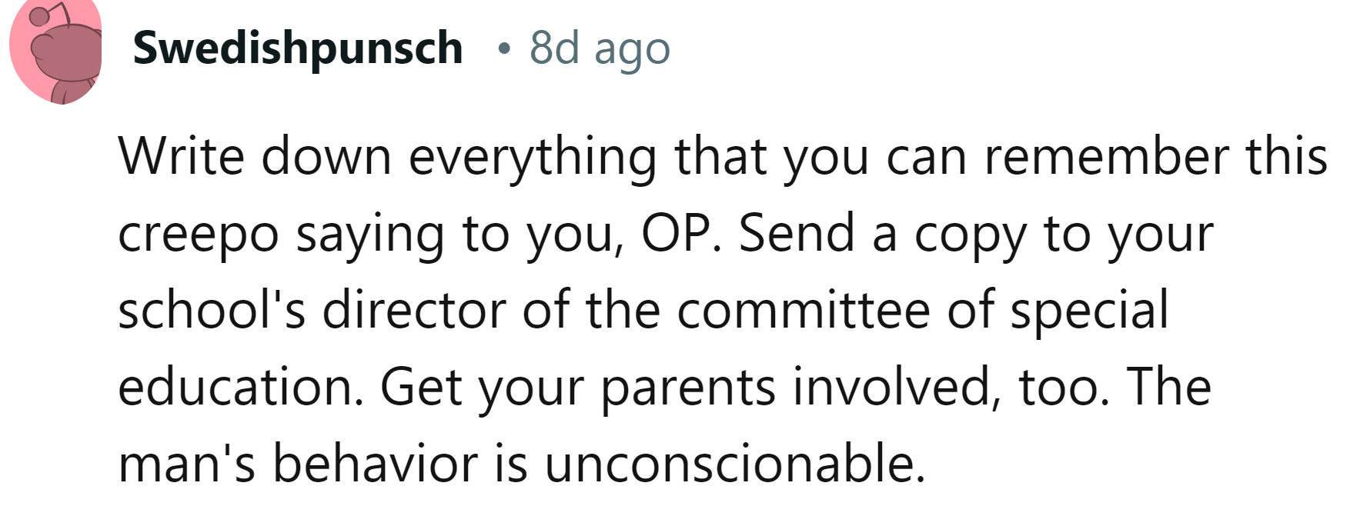Click the word "Write" starting the comment
Viewport: 1350px width, 506px height.
(182, 156)
